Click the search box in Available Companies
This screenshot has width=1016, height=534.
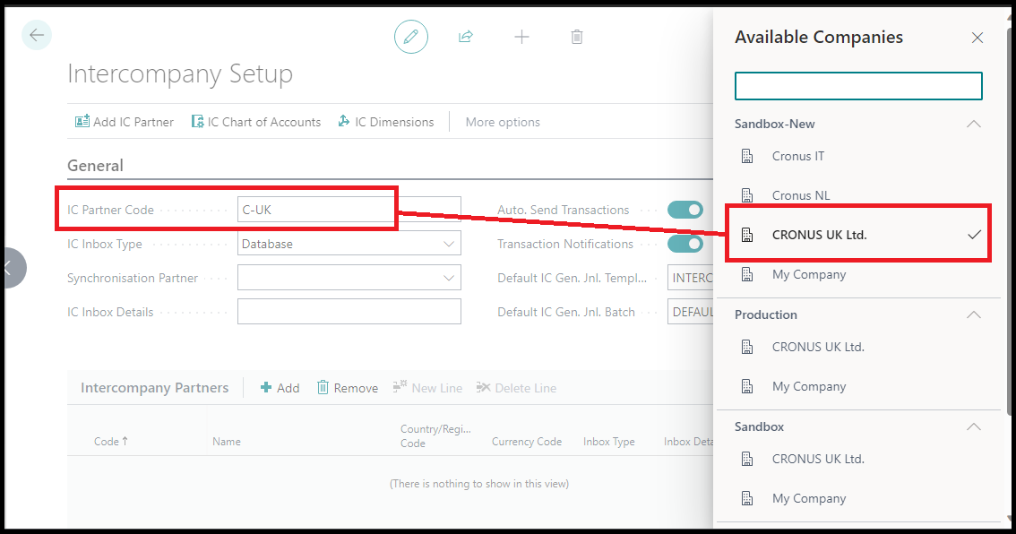click(x=858, y=85)
